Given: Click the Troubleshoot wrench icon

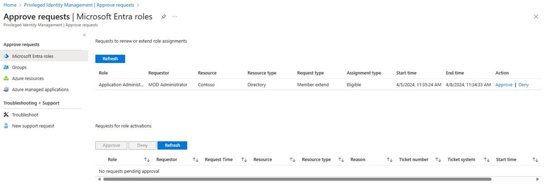Looking at the screenshot, I should 6,115.
